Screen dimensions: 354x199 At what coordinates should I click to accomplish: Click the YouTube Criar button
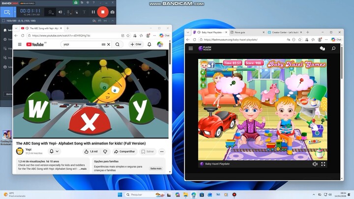click(136, 44)
